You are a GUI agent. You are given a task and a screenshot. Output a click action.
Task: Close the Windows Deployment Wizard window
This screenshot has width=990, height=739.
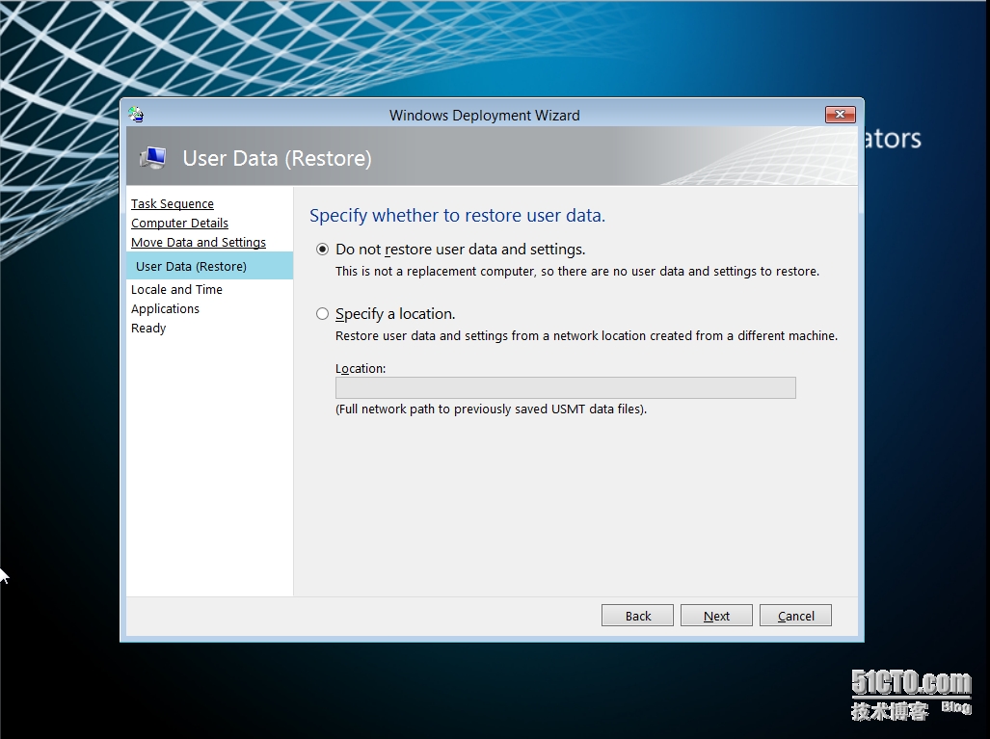[x=840, y=115]
